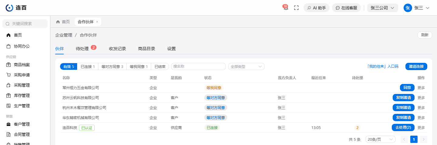This screenshot has height=145, width=437.
Task: Click the 苏州云帆科技有限公司 name cell
Action: coord(81,98)
